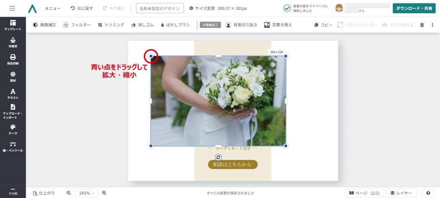Open the テーマ theme panel
Image resolution: width=440 pixels, height=198 pixels.
(x=13, y=129)
